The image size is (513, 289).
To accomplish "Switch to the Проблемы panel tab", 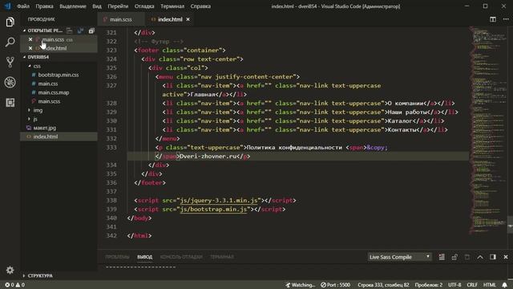I will (x=117, y=257).
